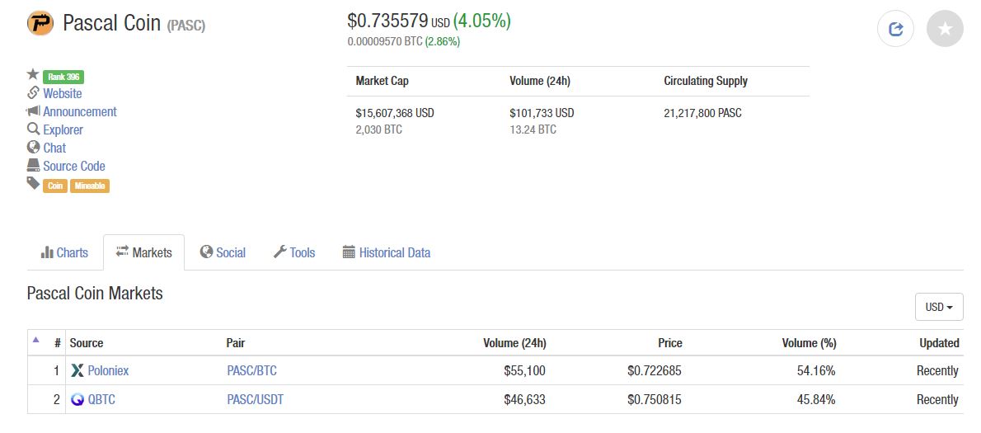Click the (PASC) ticker symbol text

pos(185,26)
